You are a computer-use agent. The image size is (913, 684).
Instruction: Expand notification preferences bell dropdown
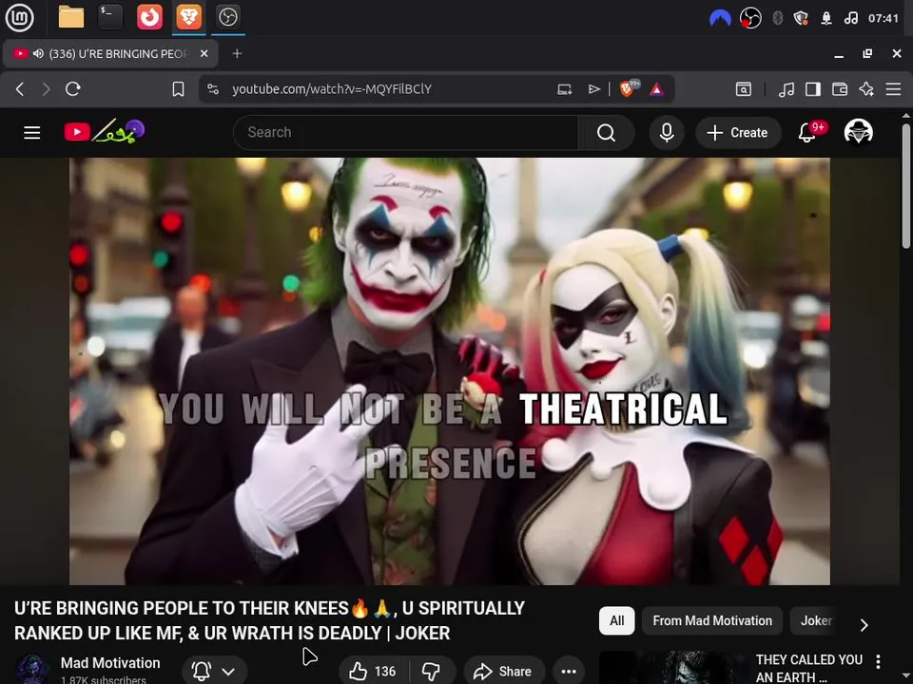pos(215,672)
